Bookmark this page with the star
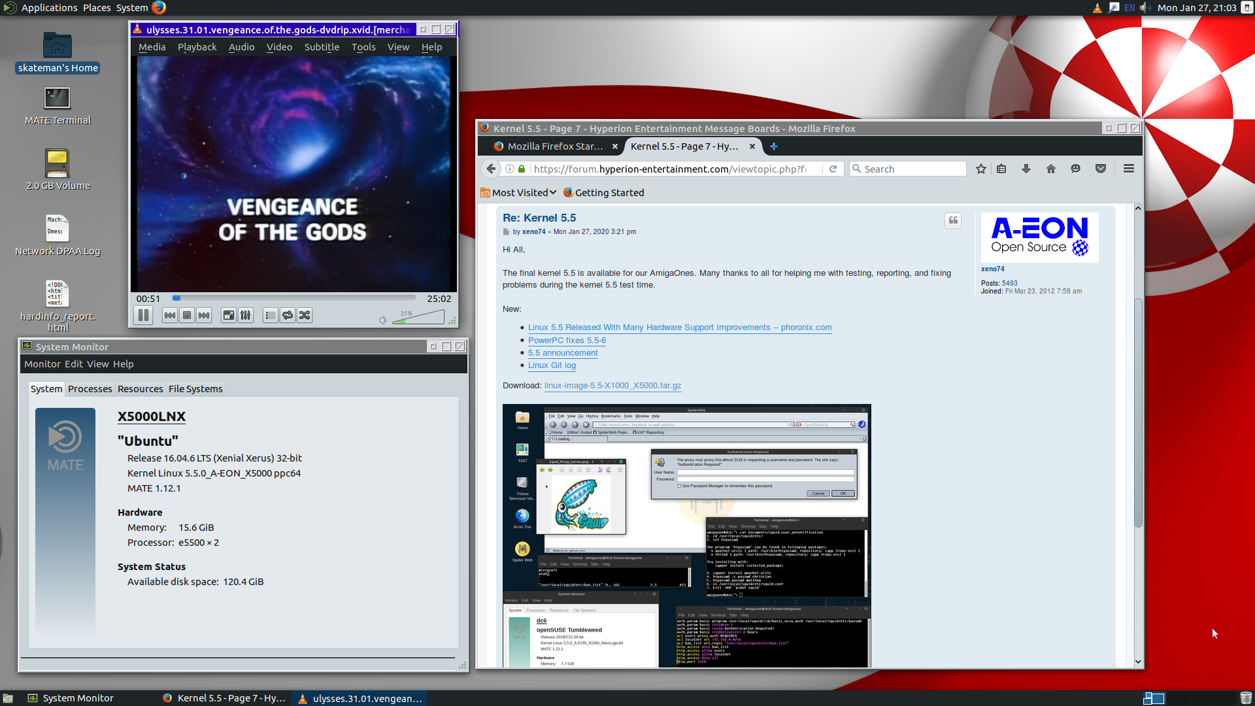Screen dimensions: 1255x706 click(x=980, y=169)
